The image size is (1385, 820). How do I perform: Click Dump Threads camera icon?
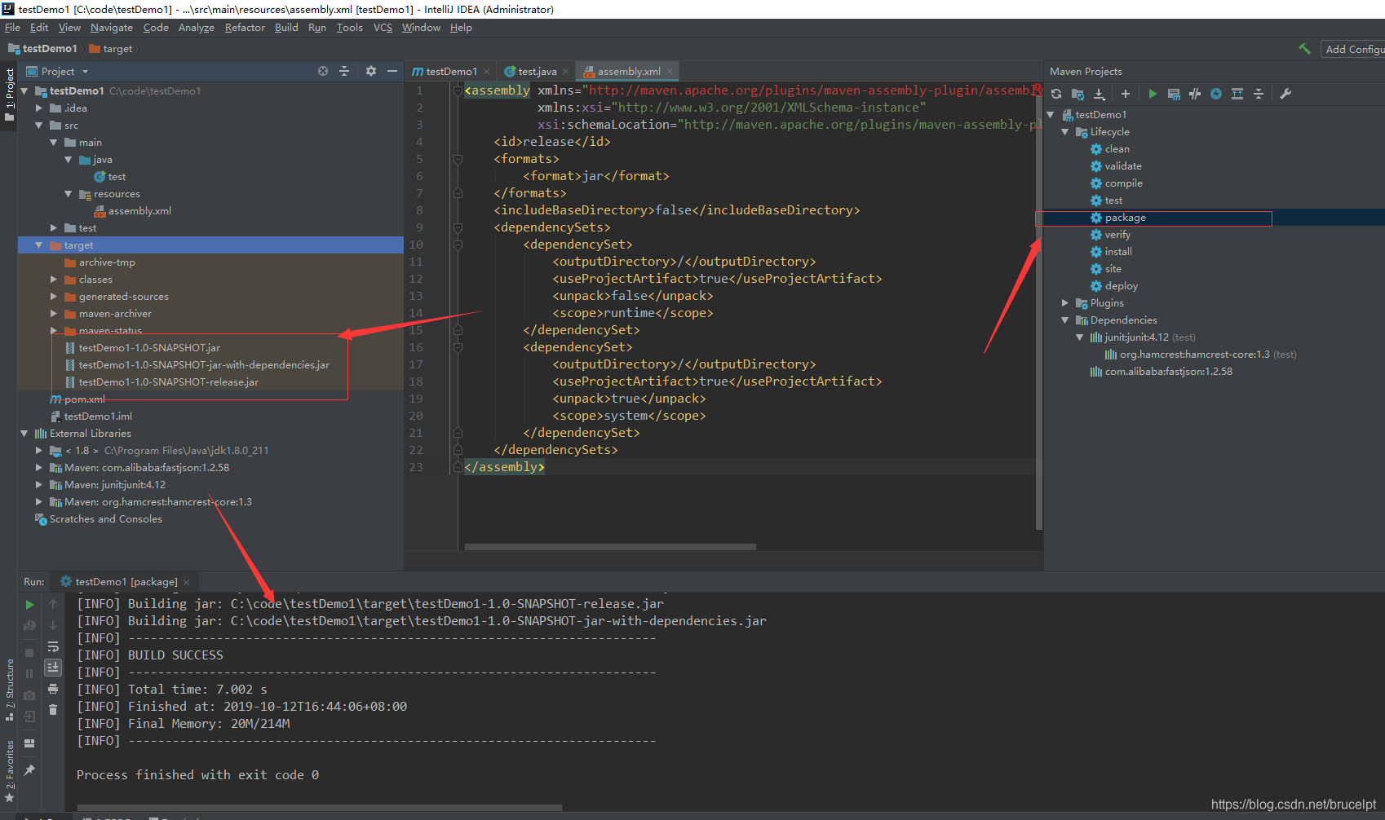29,695
